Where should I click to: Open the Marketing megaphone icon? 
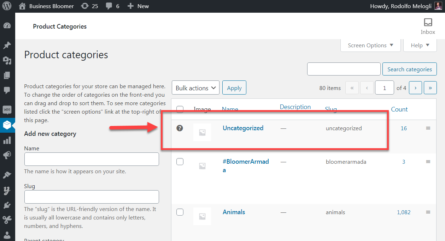point(7,155)
